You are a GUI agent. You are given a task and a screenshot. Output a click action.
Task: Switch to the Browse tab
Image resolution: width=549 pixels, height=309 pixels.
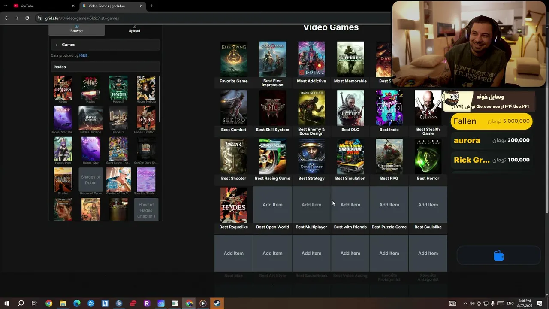point(76,29)
